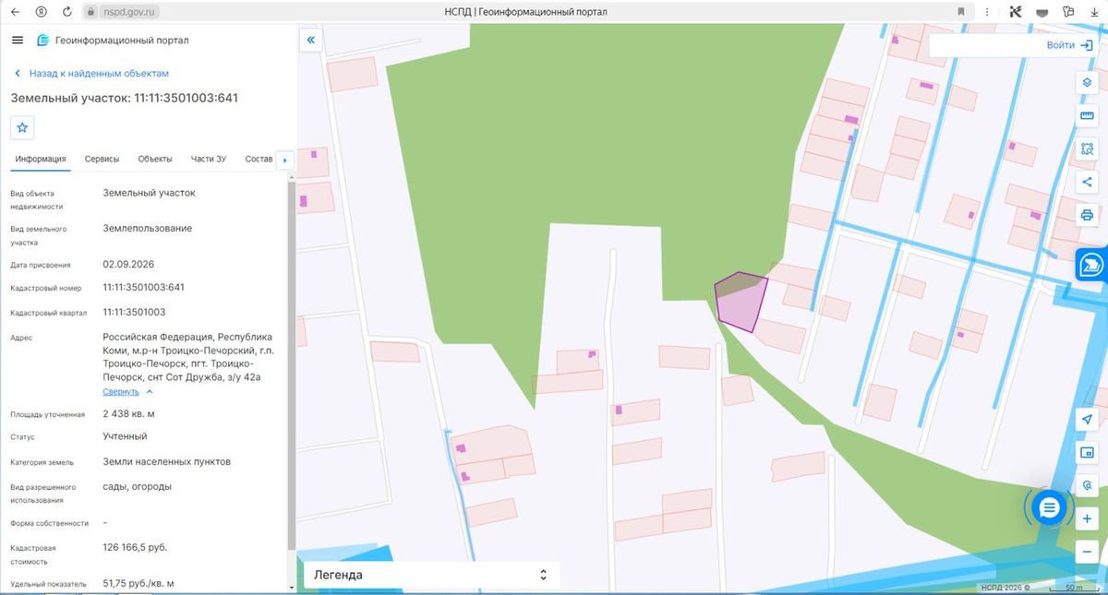Switch to the Части ЗУ tab
Screen dimensions: 1108x595
209,159
